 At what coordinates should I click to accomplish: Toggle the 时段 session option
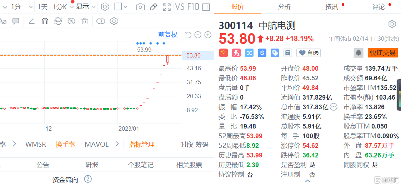pos(186,144)
